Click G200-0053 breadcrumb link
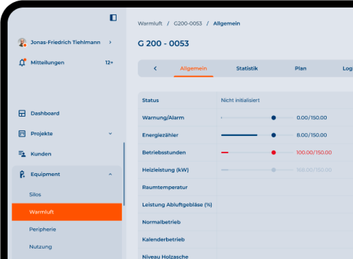The width and height of the screenshot is (353, 259). pyautogui.click(x=188, y=23)
